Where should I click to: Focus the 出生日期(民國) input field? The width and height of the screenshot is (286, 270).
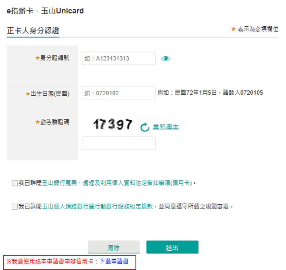coord(118,93)
